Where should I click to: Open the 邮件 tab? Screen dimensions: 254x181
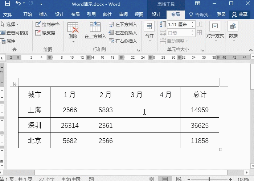pyautogui.click(x=107, y=14)
